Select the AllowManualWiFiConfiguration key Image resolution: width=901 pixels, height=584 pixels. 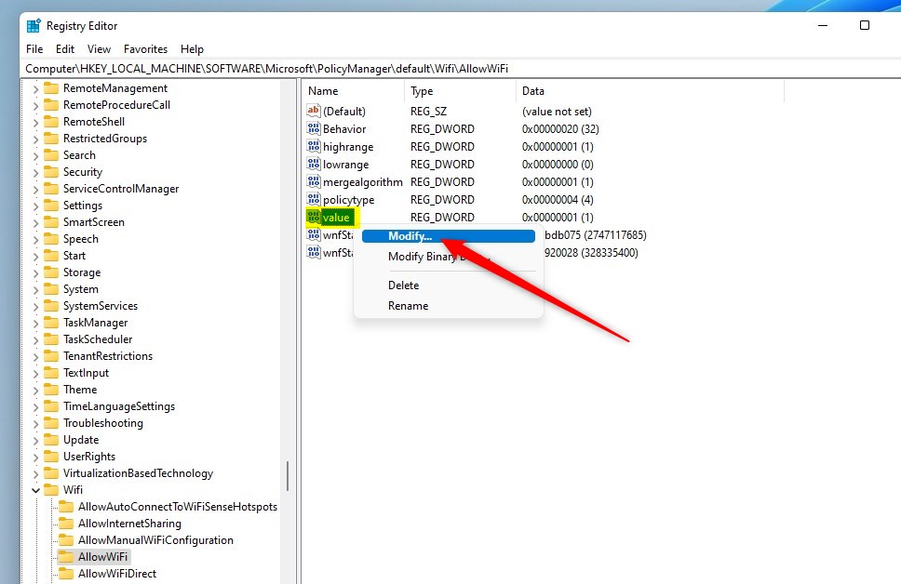tap(155, 540)
